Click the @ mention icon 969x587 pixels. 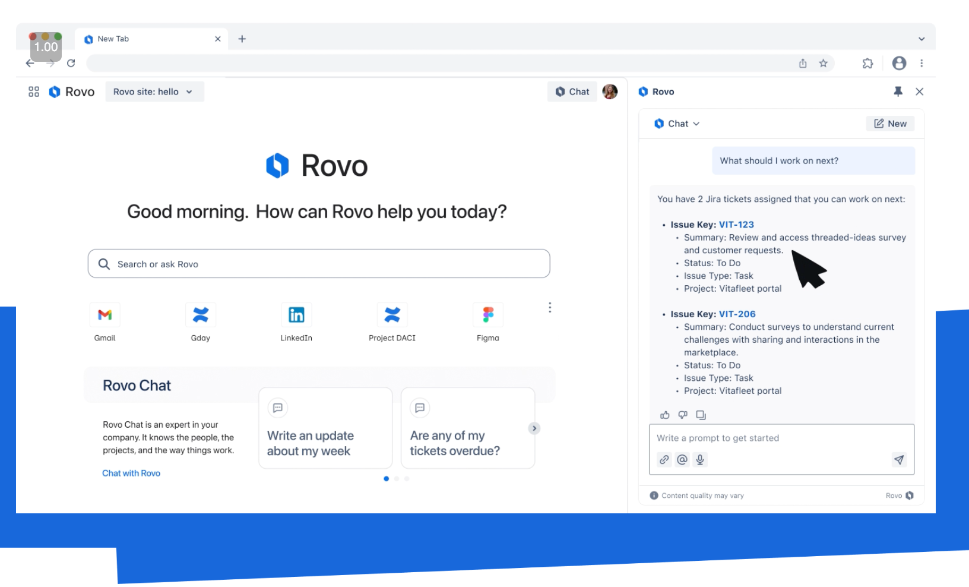(682, 459)
